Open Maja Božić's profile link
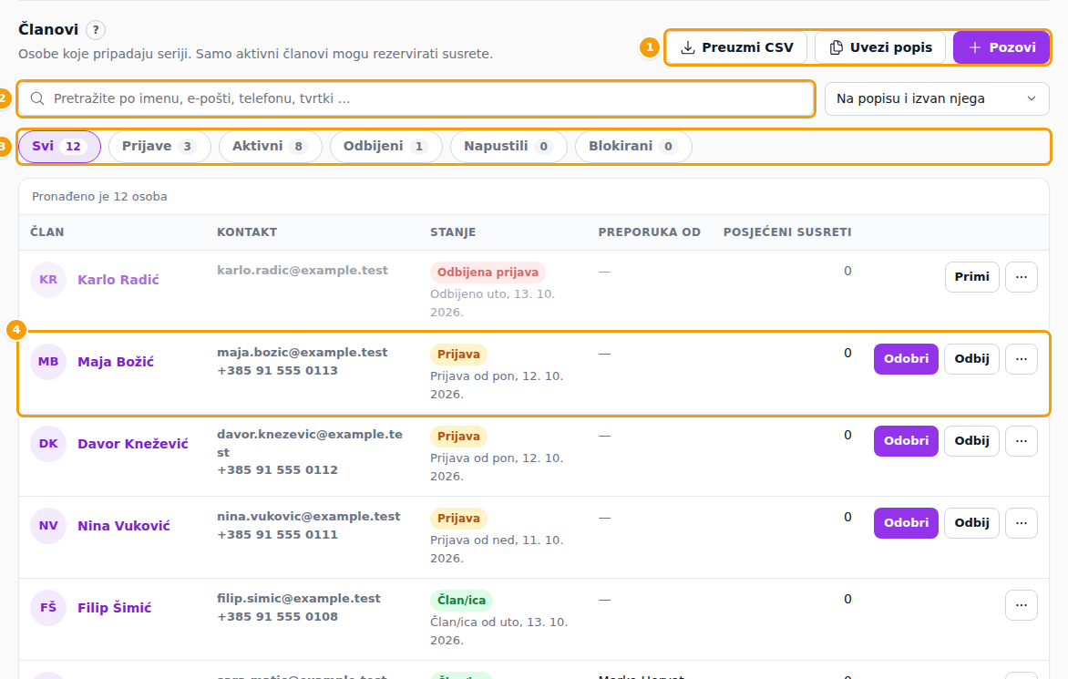The image size is (1068, 679). tap(116, 362)
